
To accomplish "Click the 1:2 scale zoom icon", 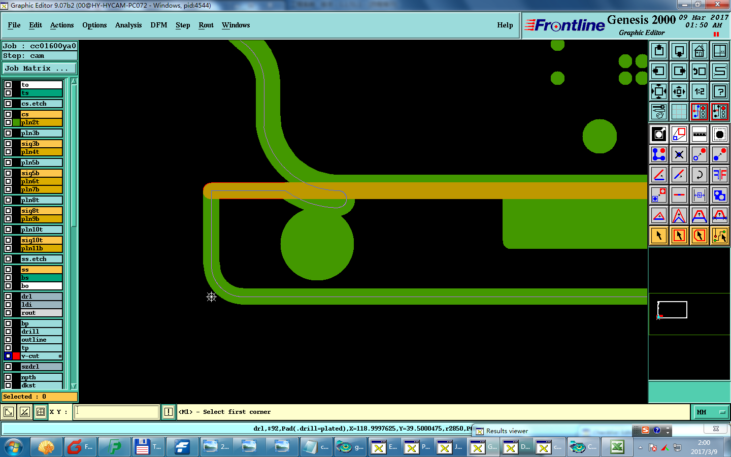I will [x=700, y=91].
